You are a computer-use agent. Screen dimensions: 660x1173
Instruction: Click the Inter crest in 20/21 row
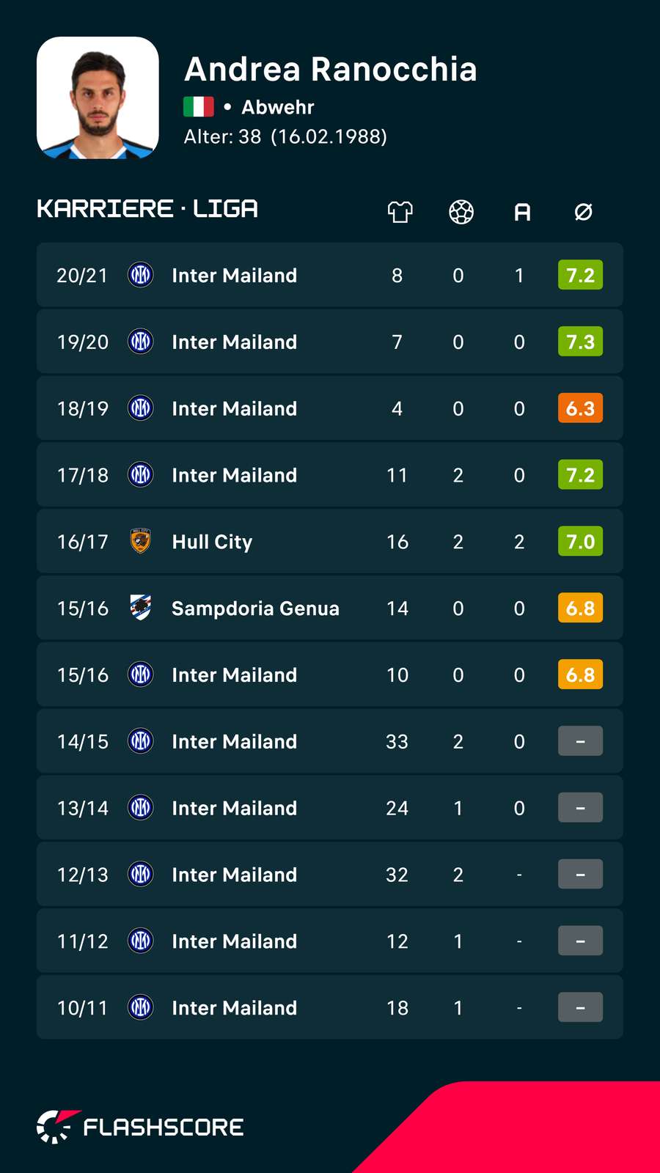click(140, 275)
